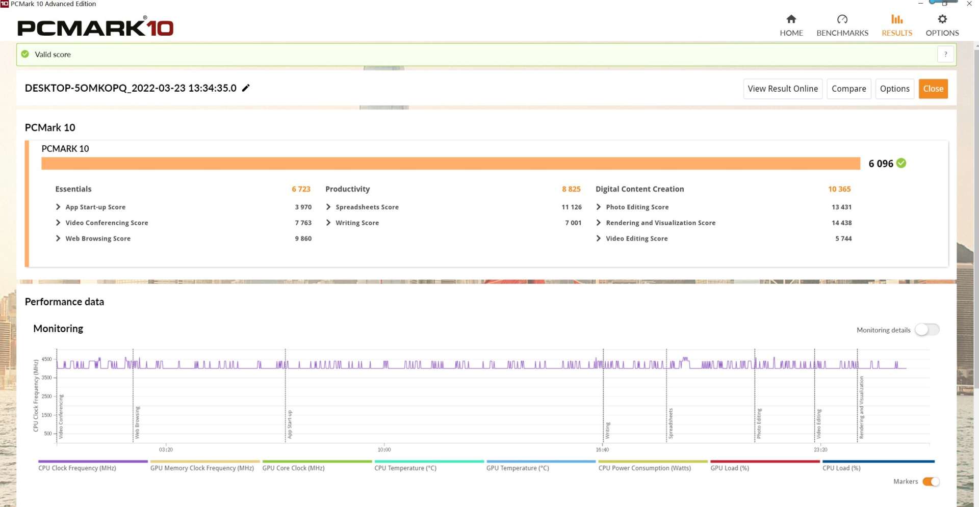Click the Productivity score 8 825
The image size is (979, 507).
pyautogui.click(x=571, y=189)
